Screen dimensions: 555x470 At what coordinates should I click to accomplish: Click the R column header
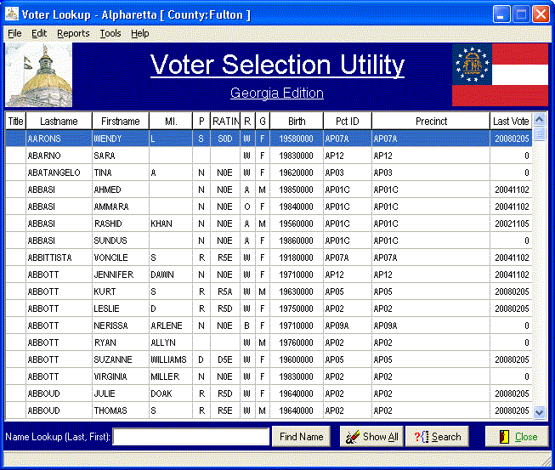click(247, 122)
